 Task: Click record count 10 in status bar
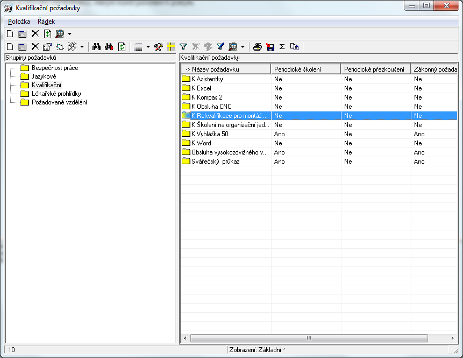(x=11, y=350)
